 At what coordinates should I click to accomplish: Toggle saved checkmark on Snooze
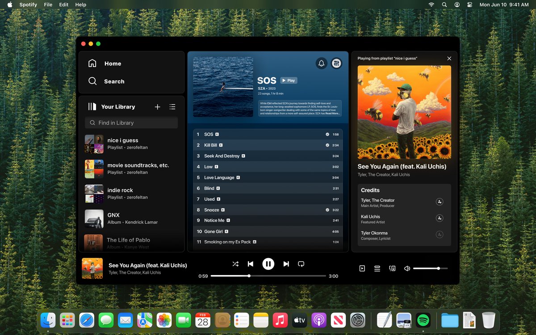[327, 210]
